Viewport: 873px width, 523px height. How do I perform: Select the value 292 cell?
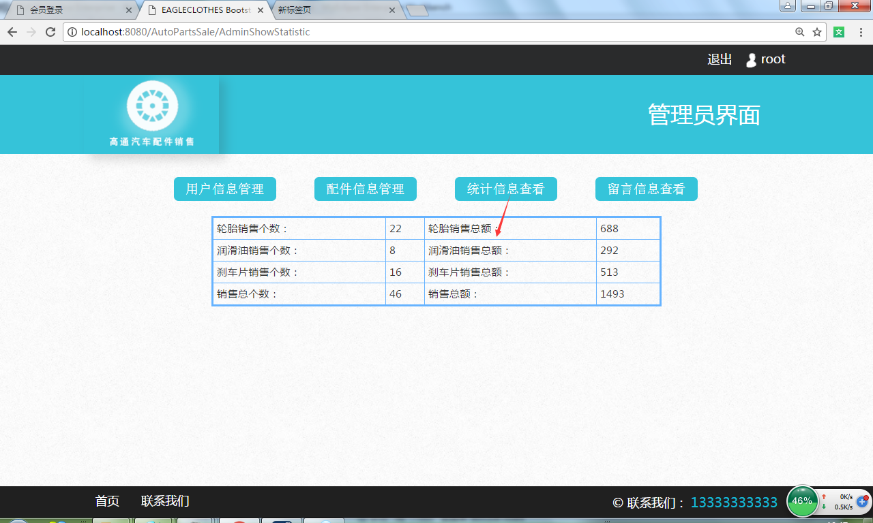pyautogui.click(x=628, y=251)
